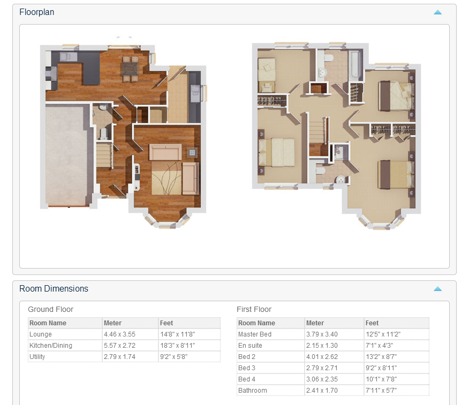Collapse the Room Dimensions section arrow
This screenshot has width=469, height=405.
[x=437, y=289]
